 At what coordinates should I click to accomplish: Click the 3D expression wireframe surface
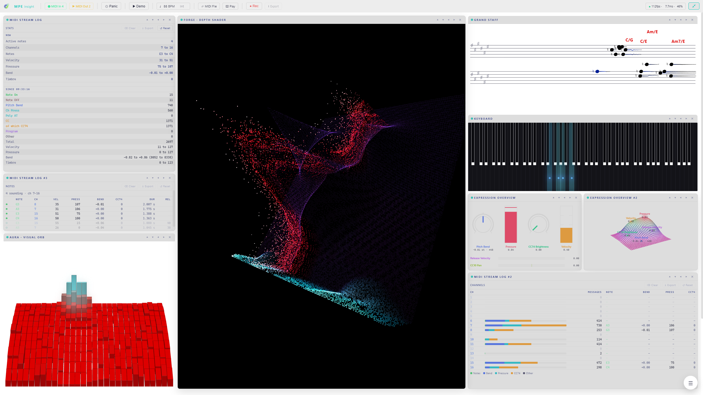641,233
